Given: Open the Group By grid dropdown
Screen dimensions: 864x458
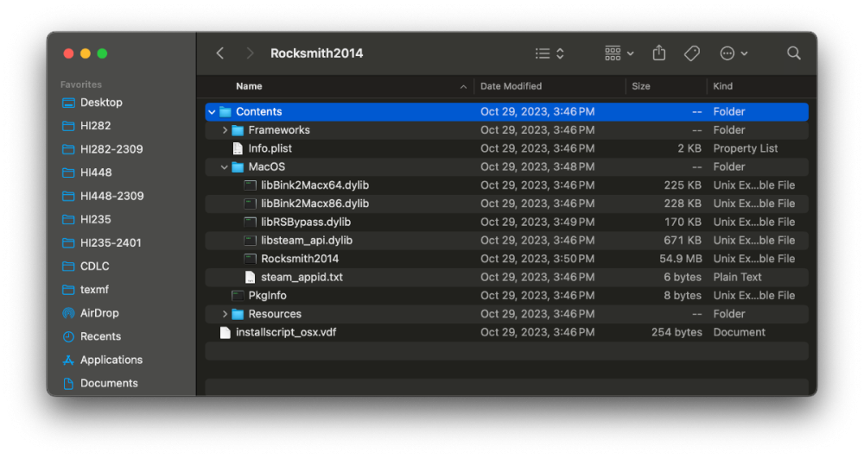Looking at the screenshot, I should tap(619, 53).
